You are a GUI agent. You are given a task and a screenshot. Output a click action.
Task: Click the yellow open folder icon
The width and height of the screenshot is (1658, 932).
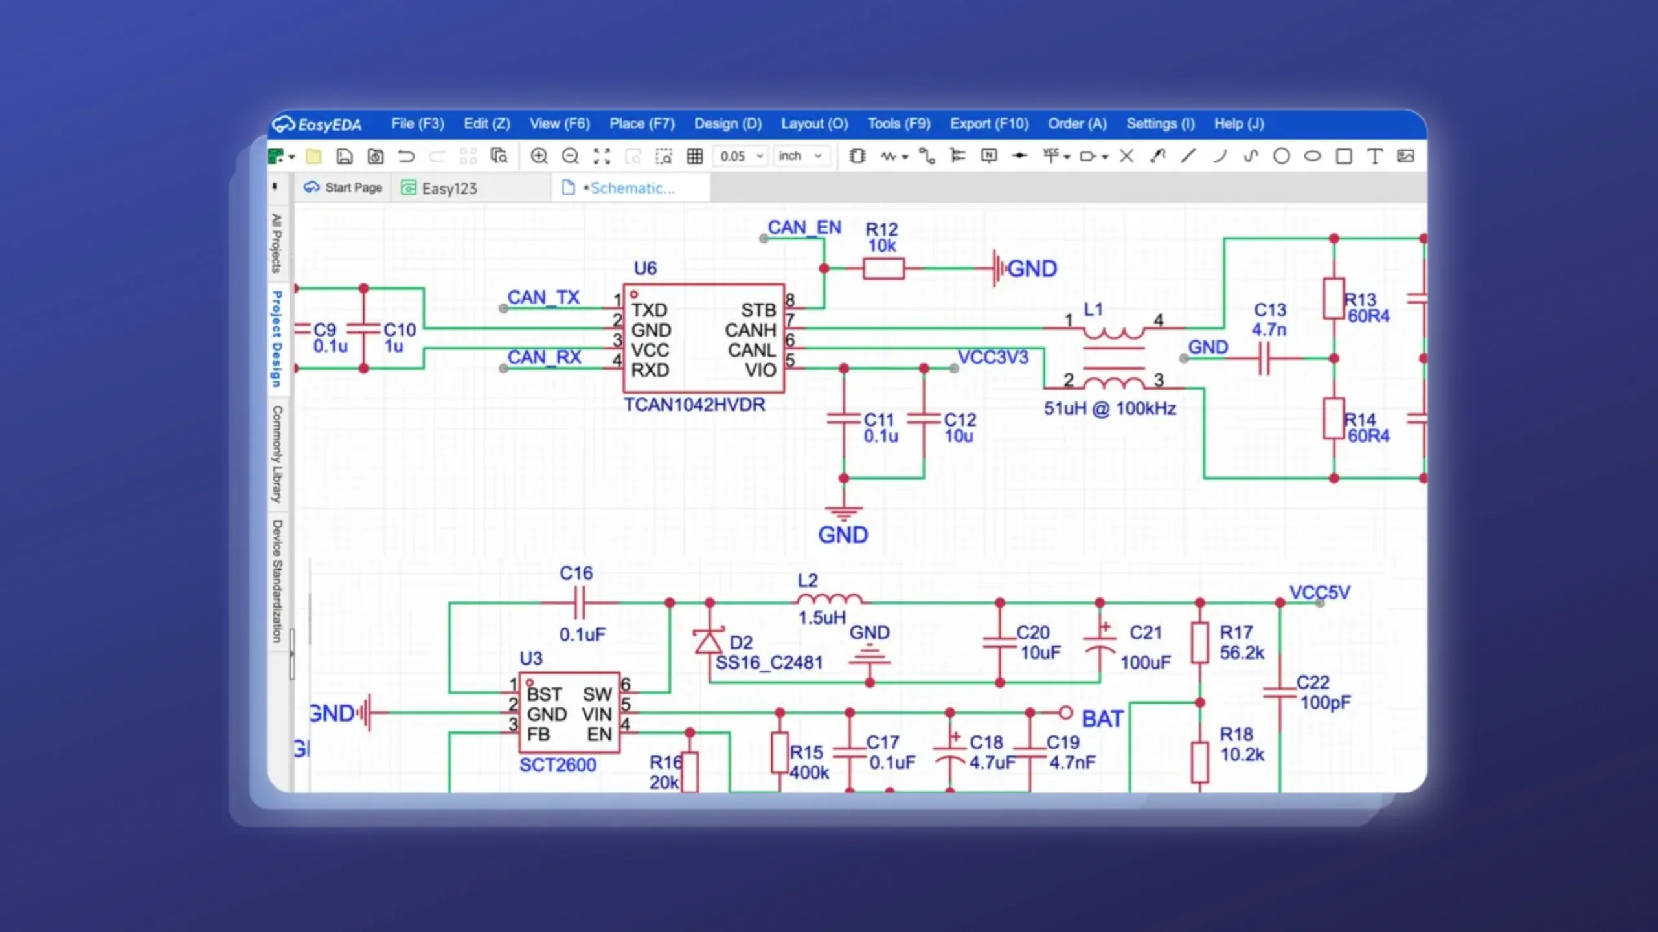tap(313, 156)
